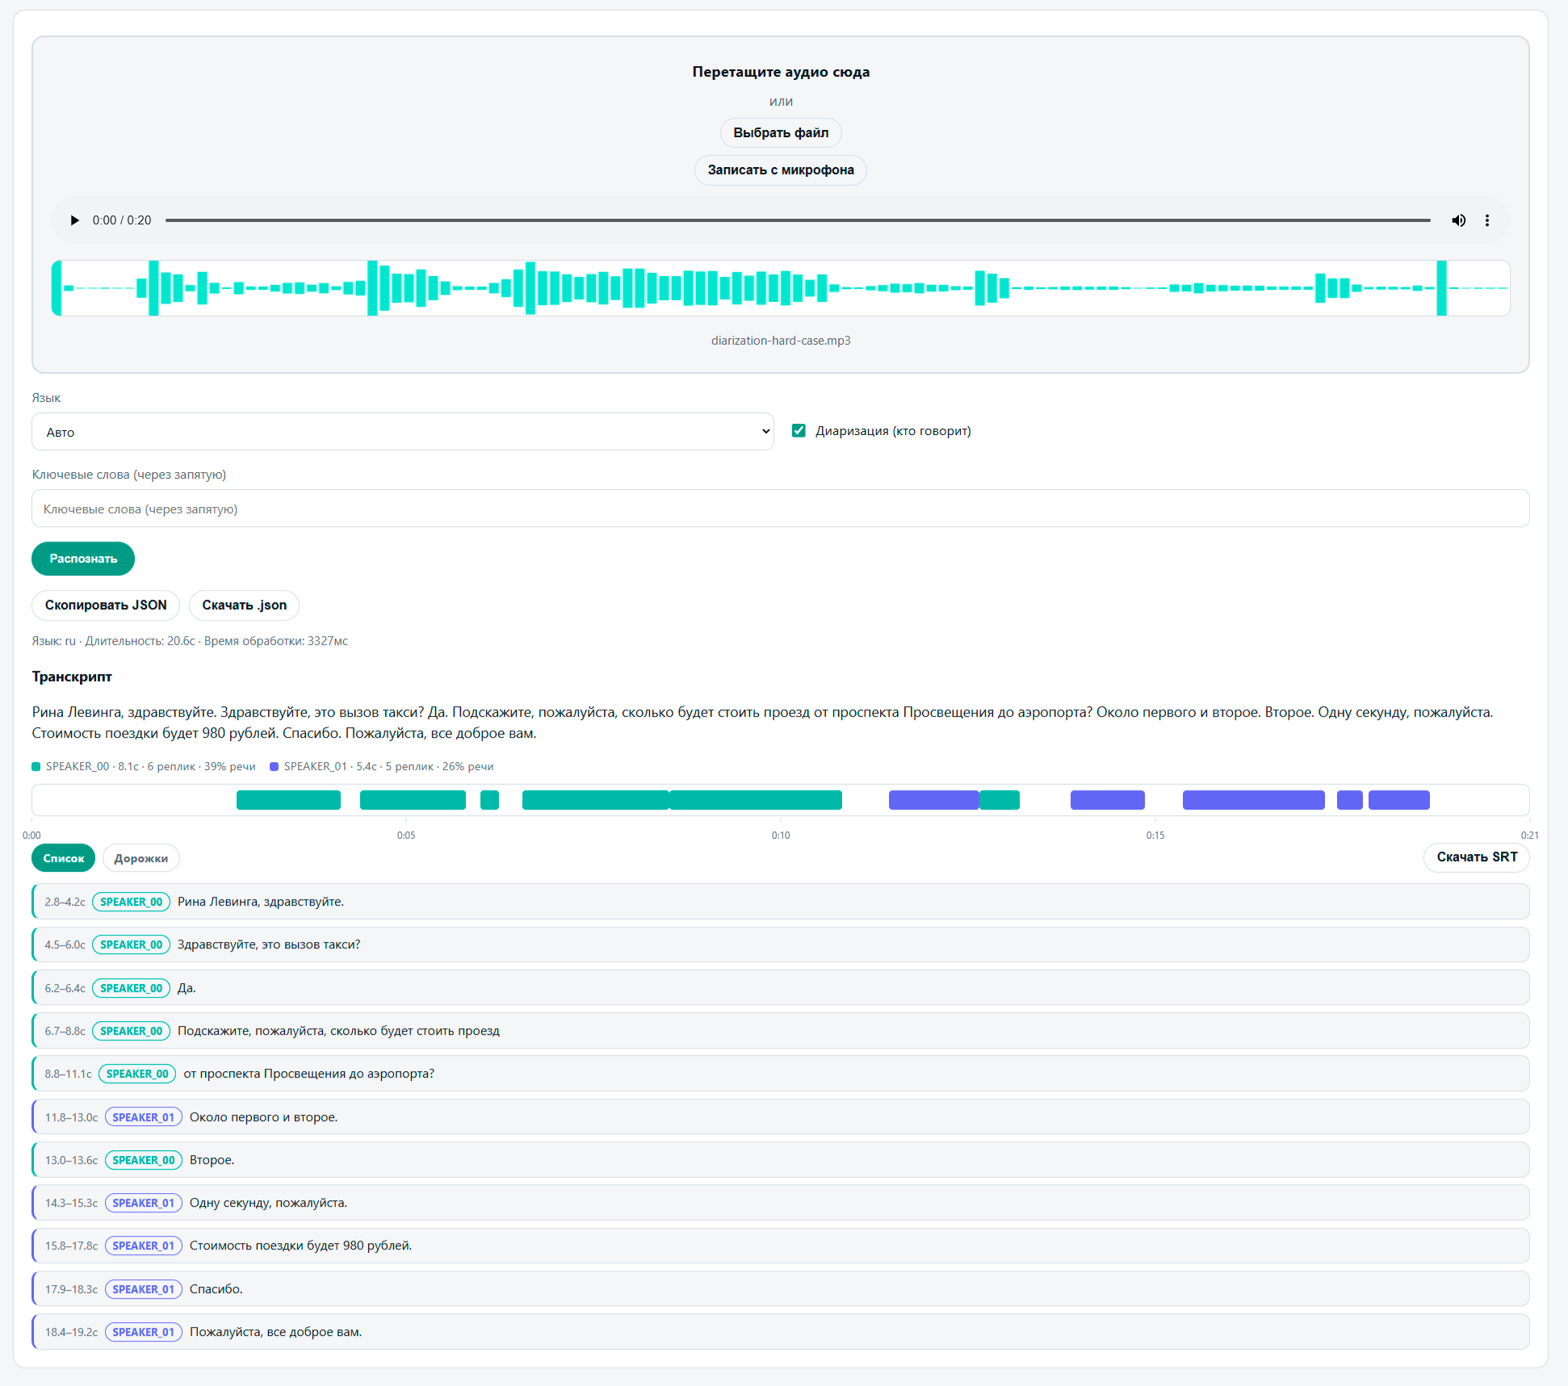Screen dimensions: 1568x1386
Task: Switch to the Список tab
Action: pyautogui.click(x=64, y=858)
